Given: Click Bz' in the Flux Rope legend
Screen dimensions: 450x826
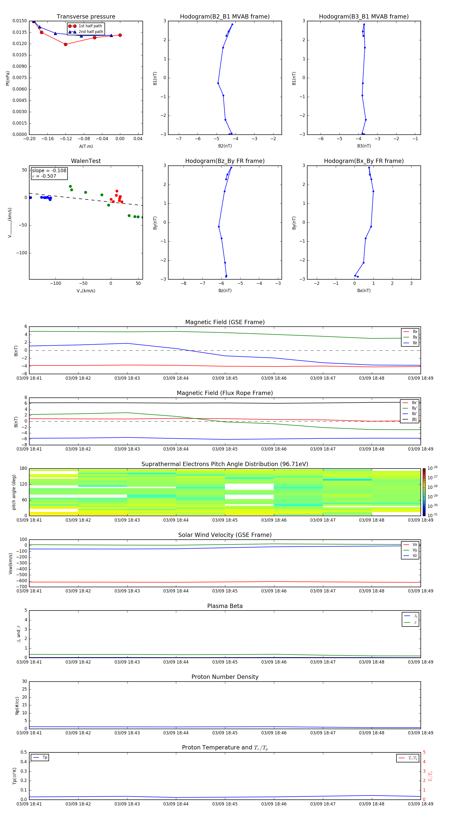Looking at the screenshot, I should [x=410, y=414].
